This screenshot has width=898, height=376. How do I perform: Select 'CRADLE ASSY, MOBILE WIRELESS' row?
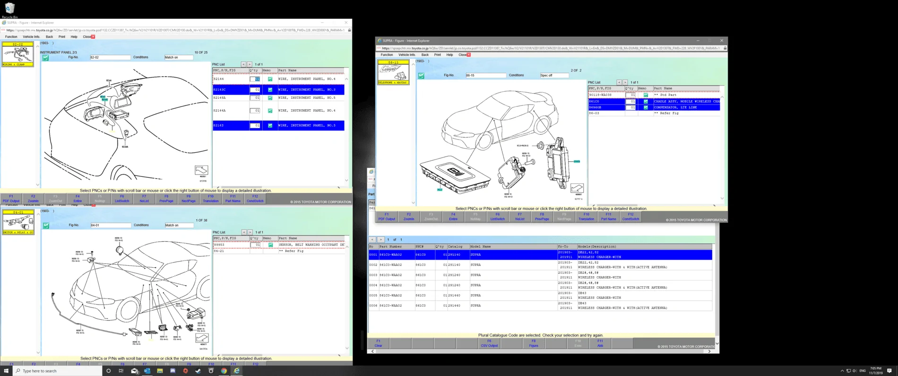click(x=654, y=101)
